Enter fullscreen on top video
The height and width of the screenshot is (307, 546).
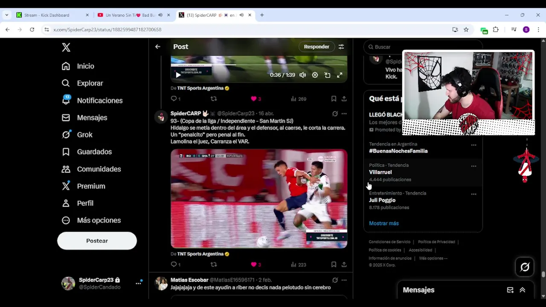(x=340, y=75)
